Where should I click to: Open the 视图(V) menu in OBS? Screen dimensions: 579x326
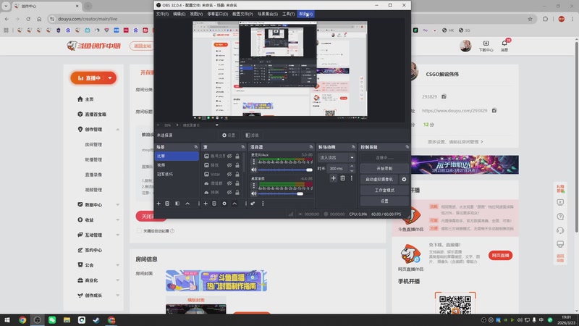196,14
